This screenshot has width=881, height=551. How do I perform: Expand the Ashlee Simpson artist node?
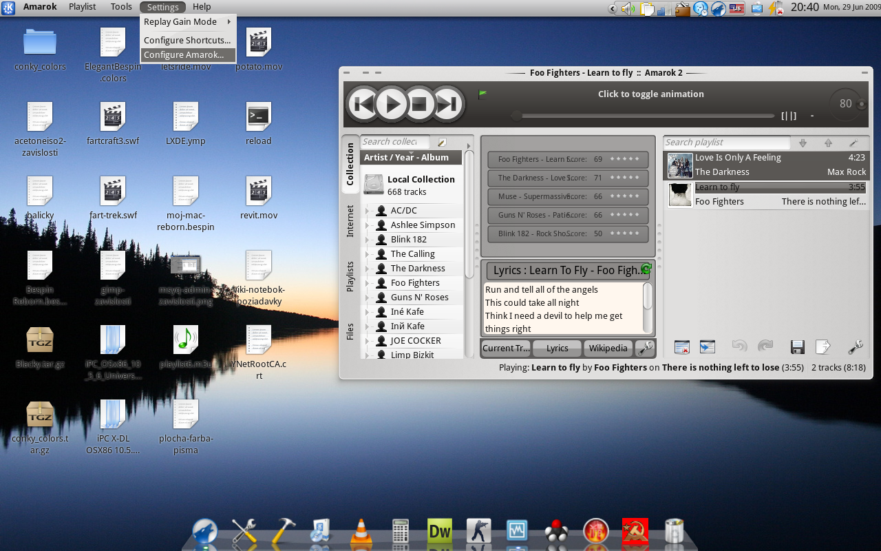368,225
